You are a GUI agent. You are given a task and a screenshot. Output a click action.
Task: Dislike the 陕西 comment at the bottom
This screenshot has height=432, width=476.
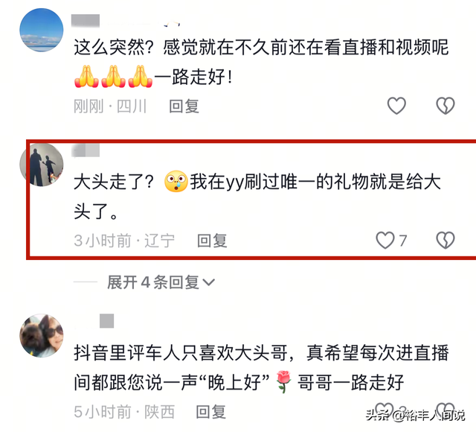[x=446, y=410]
